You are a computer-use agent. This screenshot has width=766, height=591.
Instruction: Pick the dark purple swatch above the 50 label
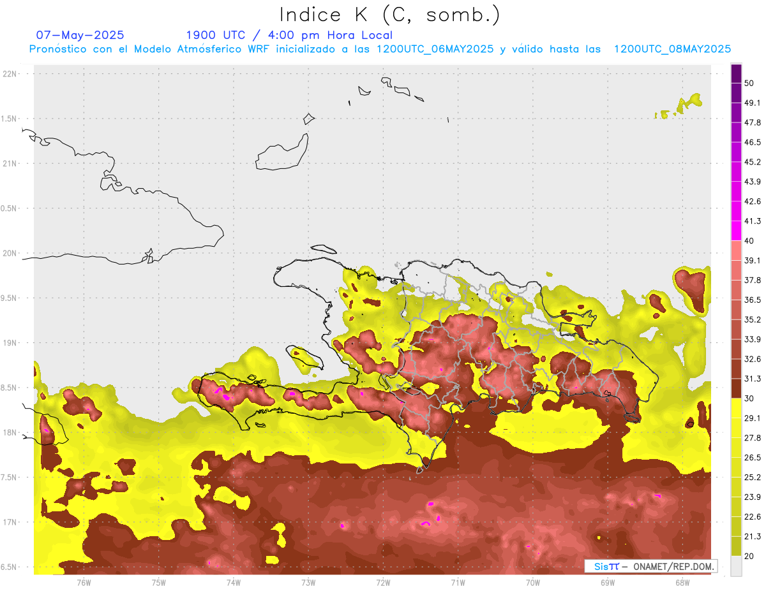coord(736,73)
